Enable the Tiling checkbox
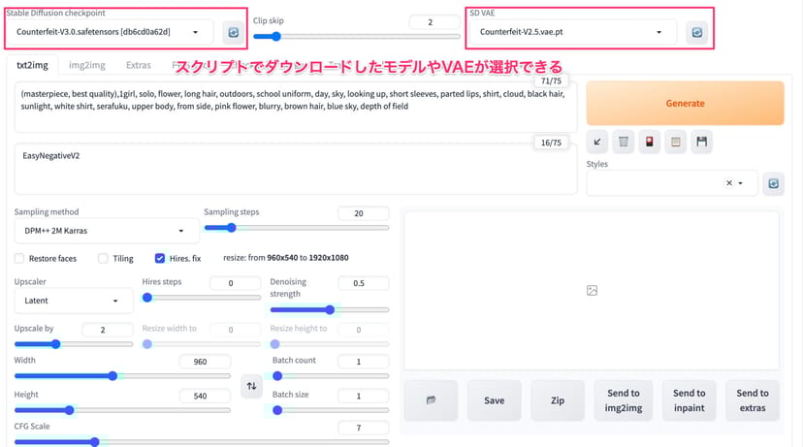Image resolution: width=803 pixels, height=447 pixels. coord(103,259)
